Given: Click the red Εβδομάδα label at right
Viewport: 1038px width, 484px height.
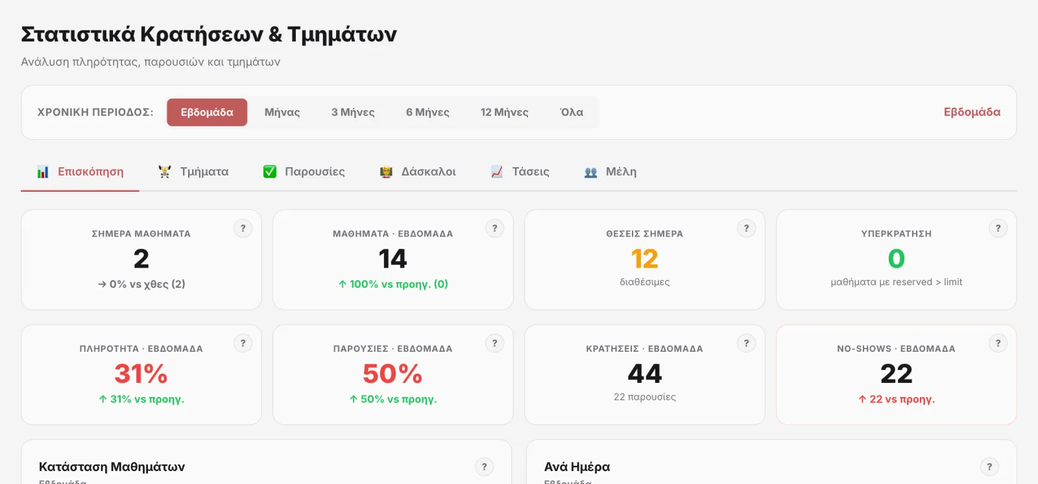Looking at the screenshot, I should pyautogui.click(x=972, y=112).
